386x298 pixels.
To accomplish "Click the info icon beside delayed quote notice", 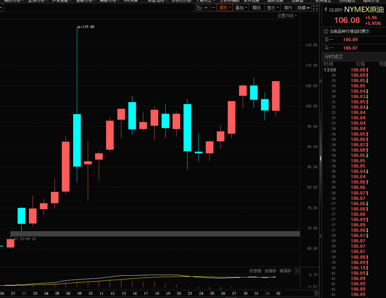I will click(x=326, y=31).
